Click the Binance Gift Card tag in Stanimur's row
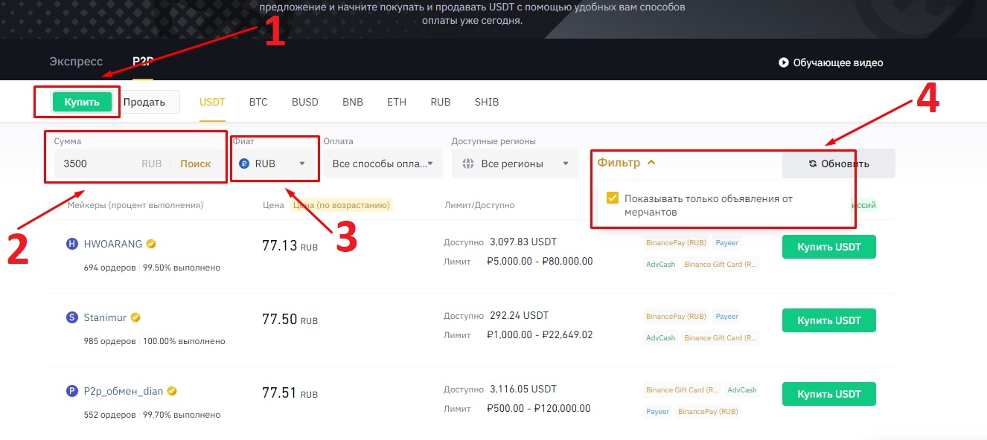Screen dimensions: 987x440 click(720, 338)
